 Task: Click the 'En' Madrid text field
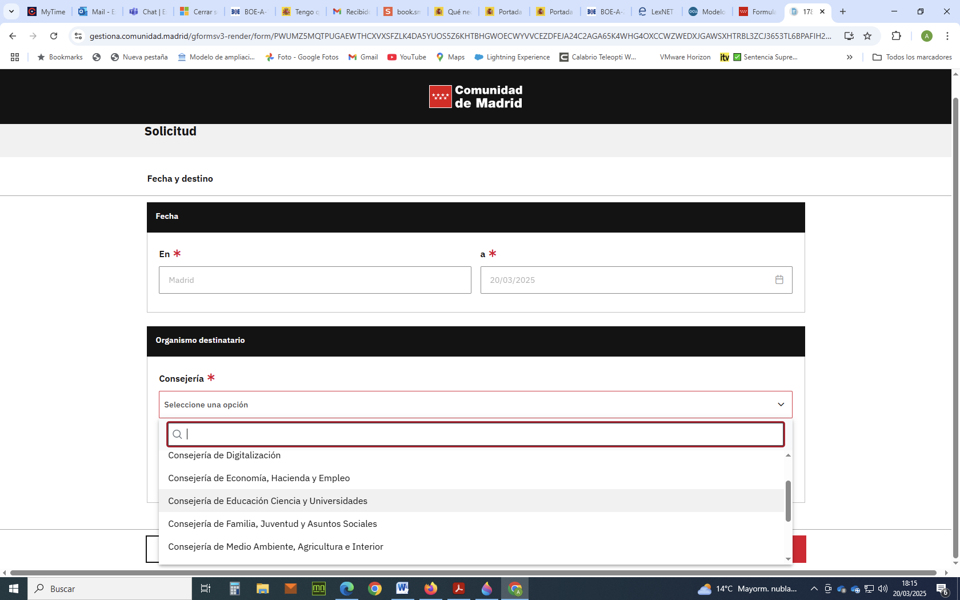click(315, 280)
